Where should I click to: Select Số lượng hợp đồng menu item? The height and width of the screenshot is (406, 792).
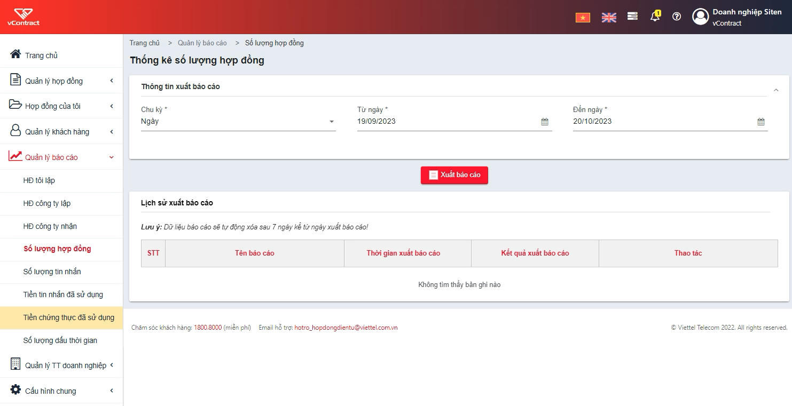[x=61, y=249]
